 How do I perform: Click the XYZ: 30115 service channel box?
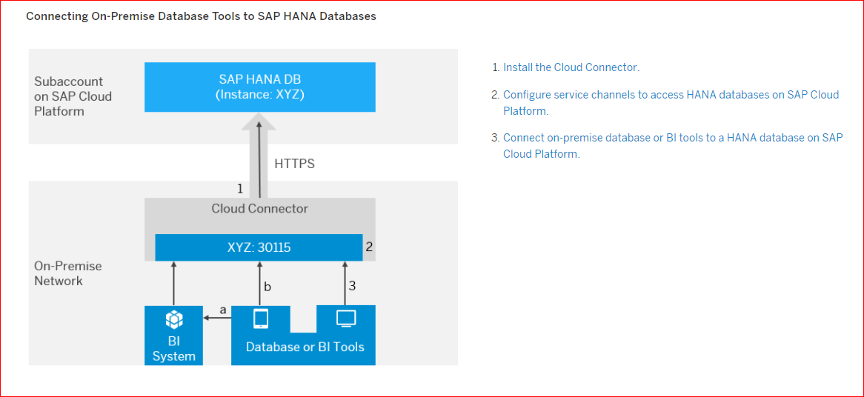pyautogui.click(x=259, y=248)
